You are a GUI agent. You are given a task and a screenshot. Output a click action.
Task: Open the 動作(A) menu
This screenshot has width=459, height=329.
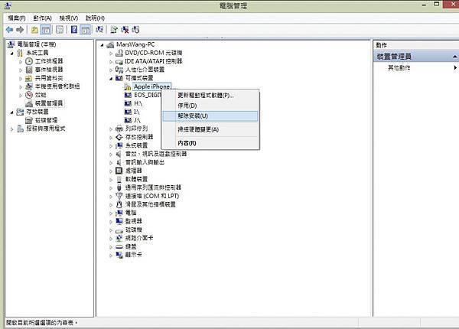coord(42,18)
